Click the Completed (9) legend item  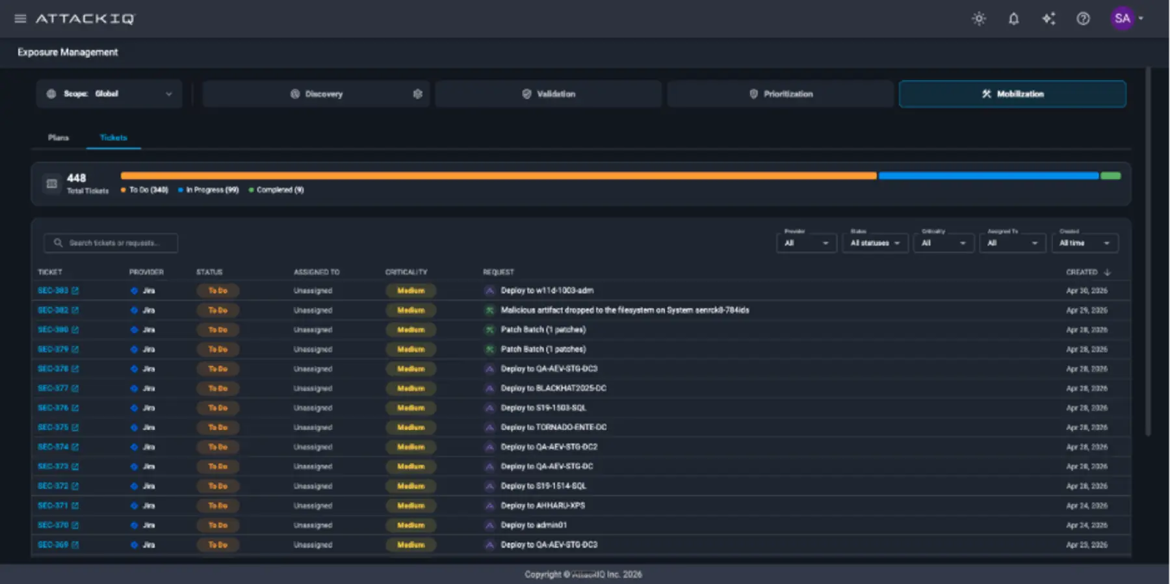276,190
